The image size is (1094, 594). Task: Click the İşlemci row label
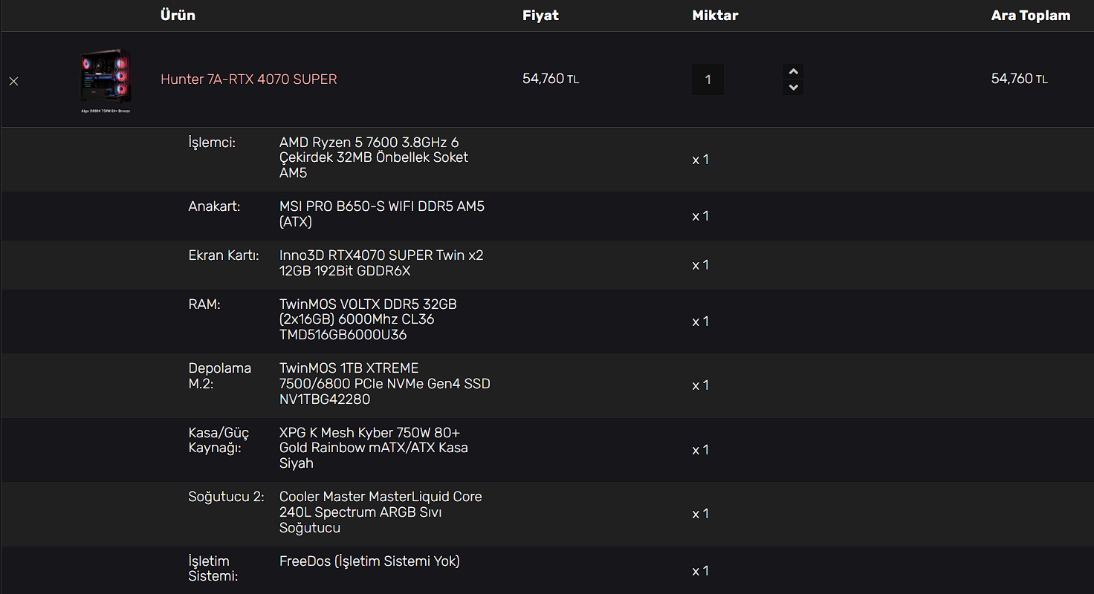pyautogui.click(x=212, y=143)
